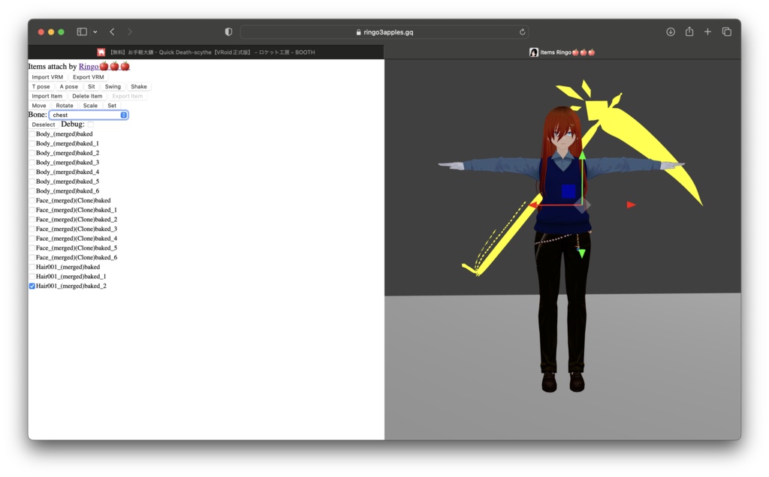
Task: Check the Face_(merged)(Clone)baked_6 checkbox
Action: click(32, 257)
